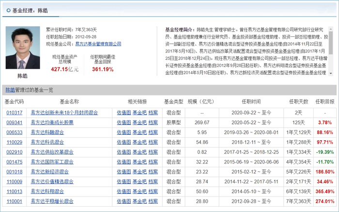Click the 任职时间 column header
Image resolution: width=339 pixels, height=212 pixels.
251,101
